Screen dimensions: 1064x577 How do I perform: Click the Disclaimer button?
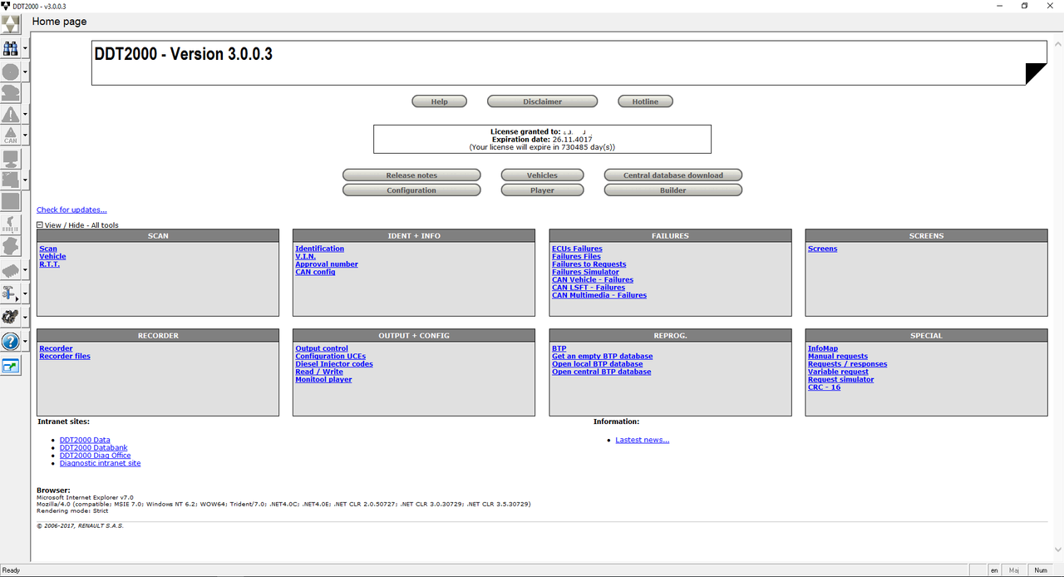(542, 101)
